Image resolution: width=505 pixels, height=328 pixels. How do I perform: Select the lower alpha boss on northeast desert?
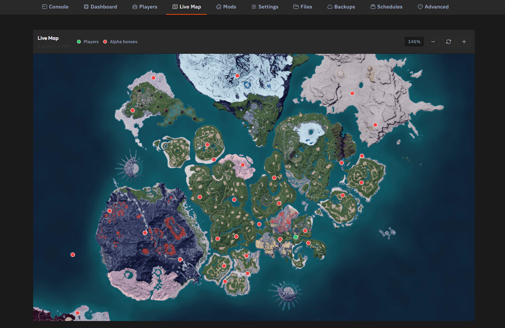[x=375, y=125]
